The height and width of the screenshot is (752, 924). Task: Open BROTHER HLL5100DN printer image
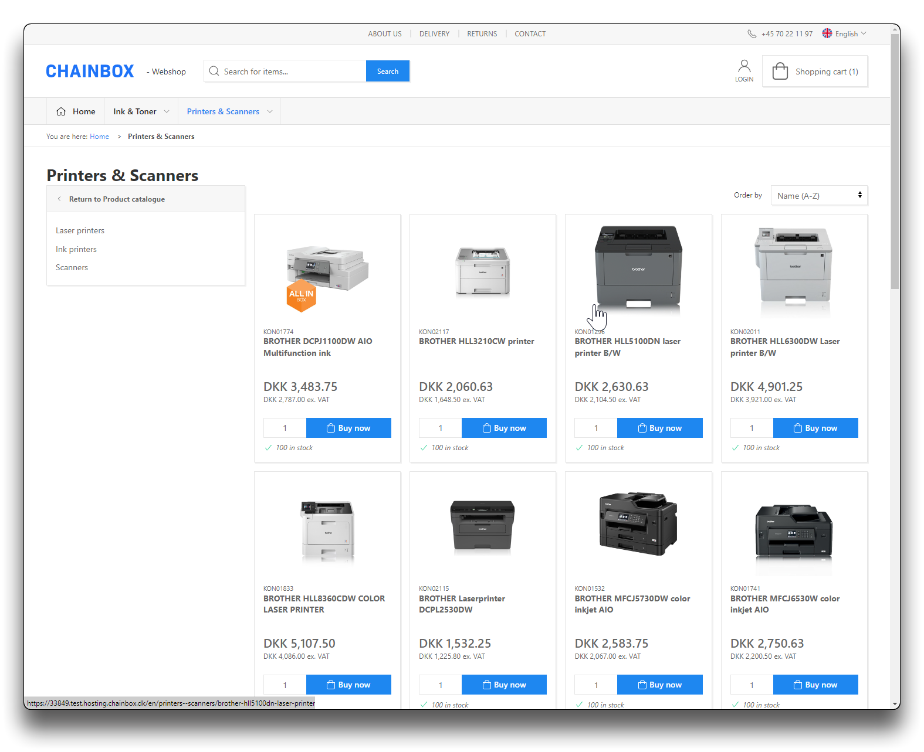[638, 267]
